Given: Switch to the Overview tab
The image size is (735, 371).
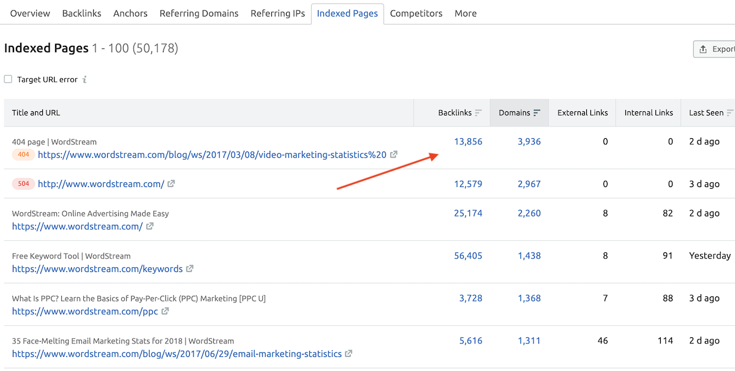Looking at the screenshot, I should pyautogui.click(x=29, y=13).
